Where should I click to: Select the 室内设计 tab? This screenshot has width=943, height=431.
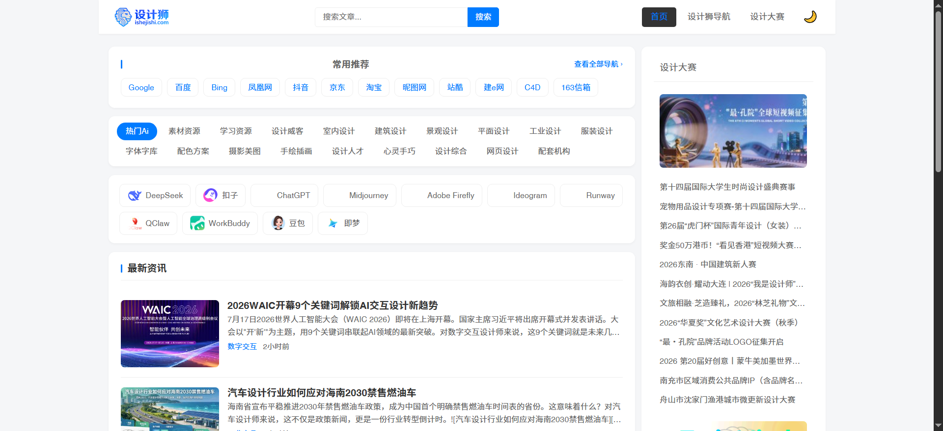coord(339,131)
